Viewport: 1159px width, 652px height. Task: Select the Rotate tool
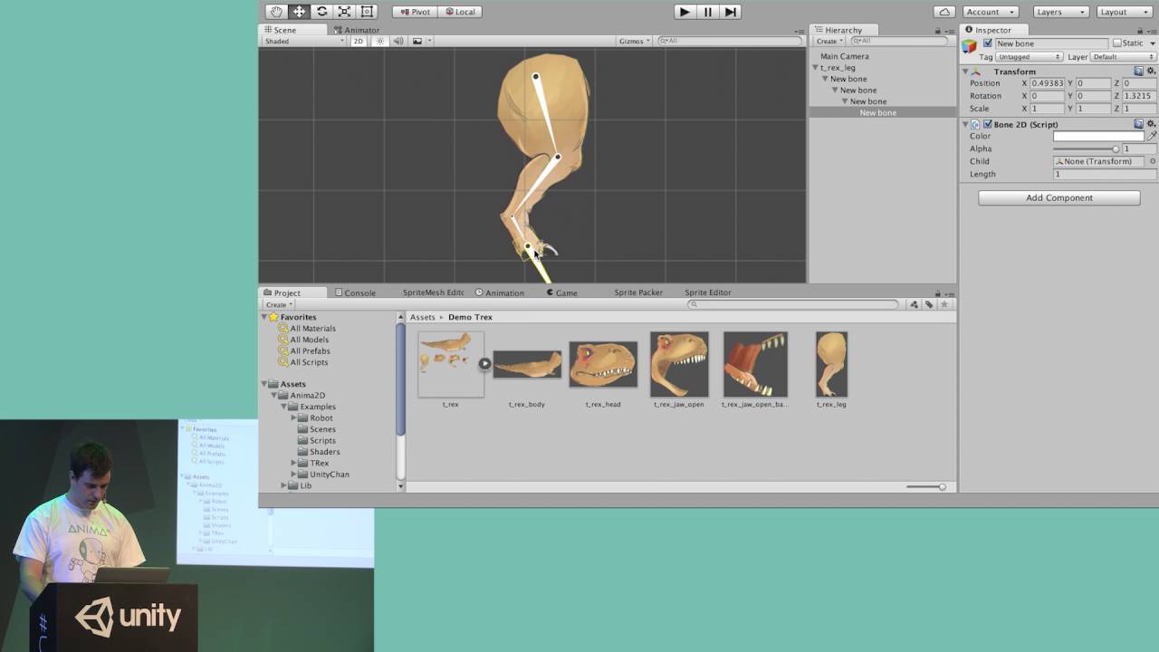click(321, 12)
